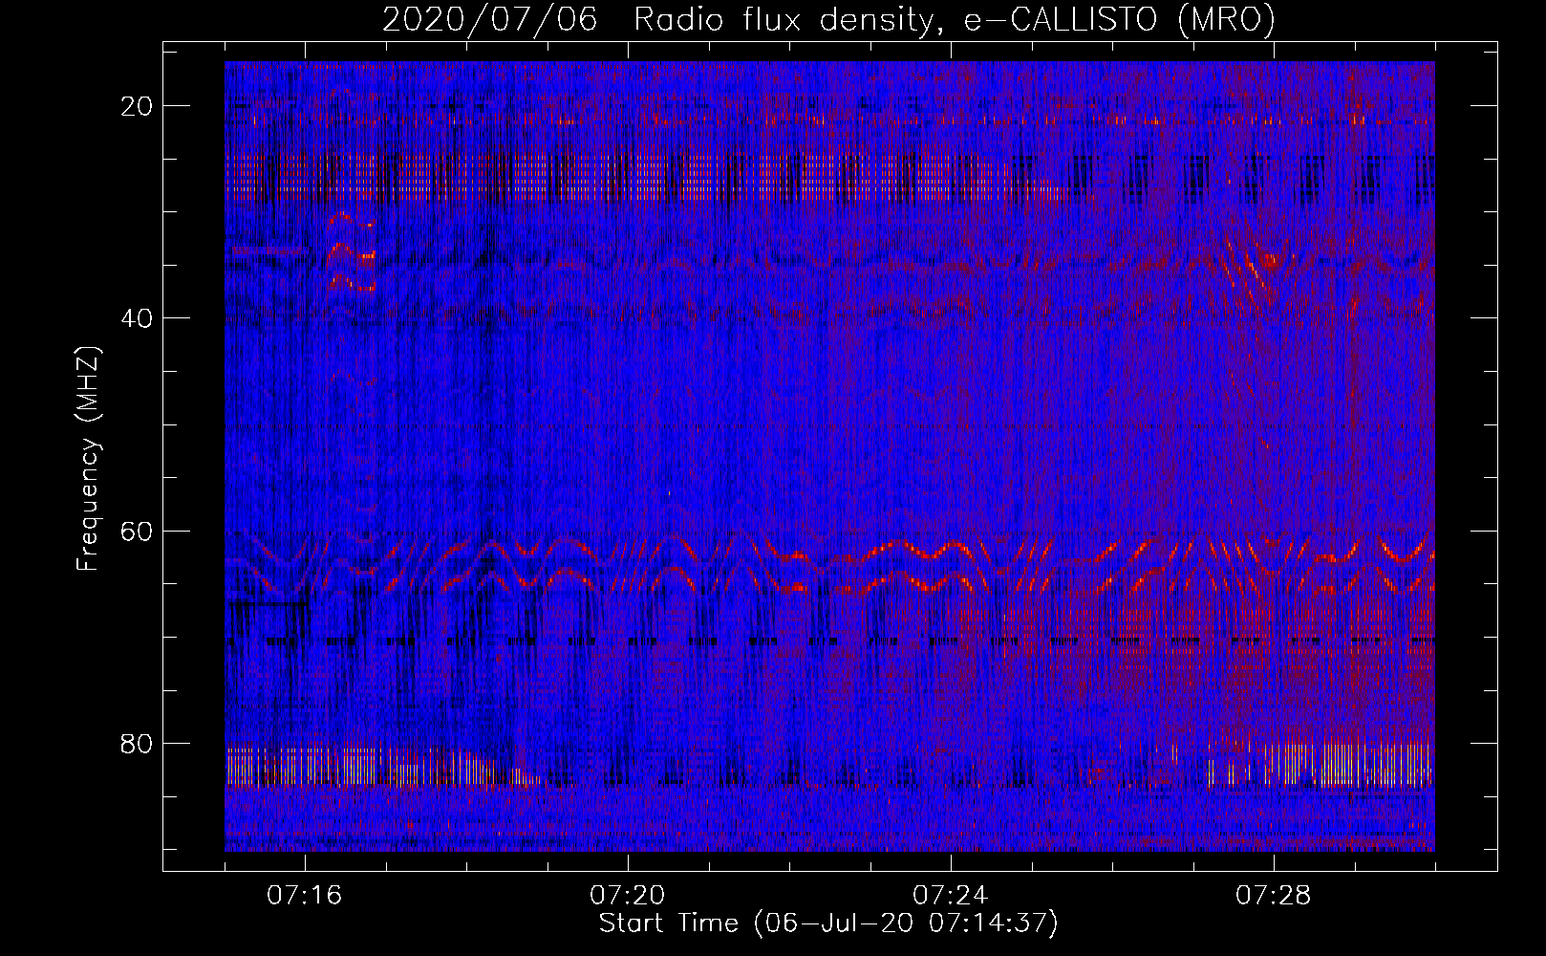Click the frequency tick label '60'
Image resolution: width=1546 pixels, height=956 pixels.
(138, 531)
